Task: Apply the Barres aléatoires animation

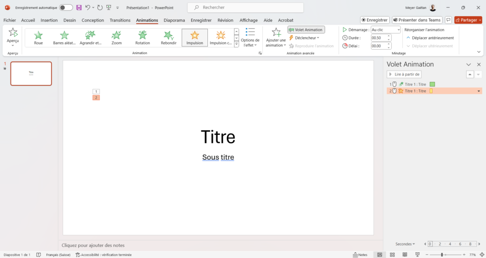Action: (64, 38)
